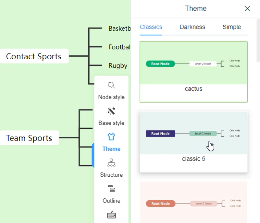The image size is (260, 223).
Task: Select the pink theme preview thumbnail
Action: pyautogui.click(x=193, y=203)
